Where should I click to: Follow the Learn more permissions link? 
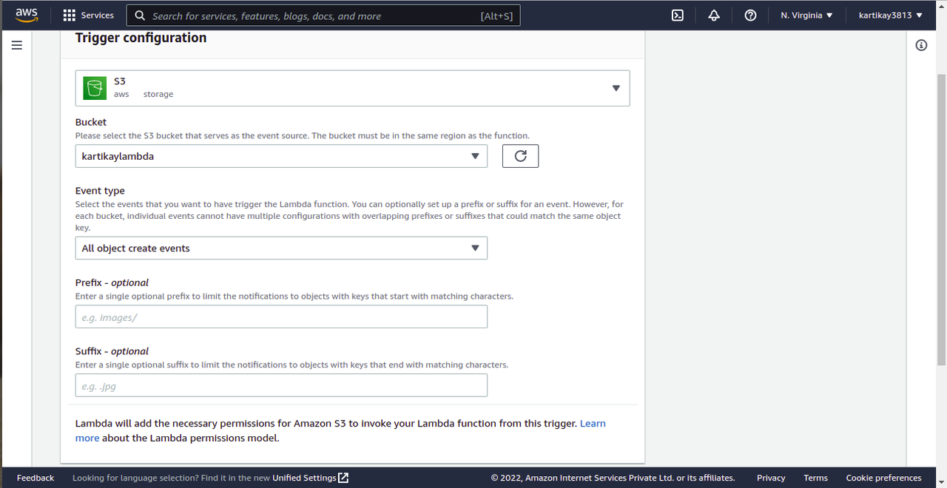593,424
